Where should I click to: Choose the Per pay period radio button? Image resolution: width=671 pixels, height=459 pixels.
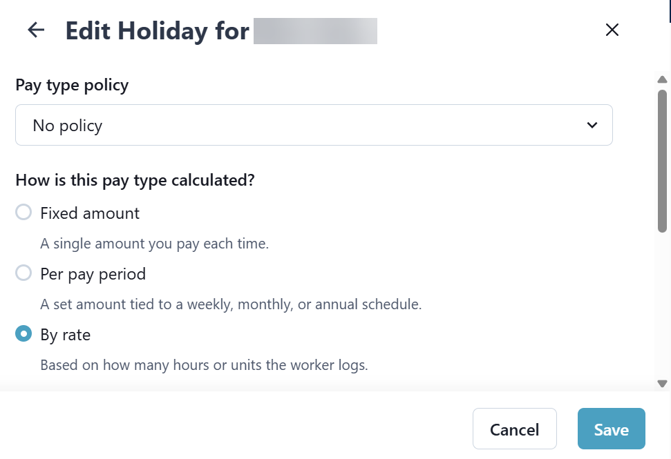point(23,273)
